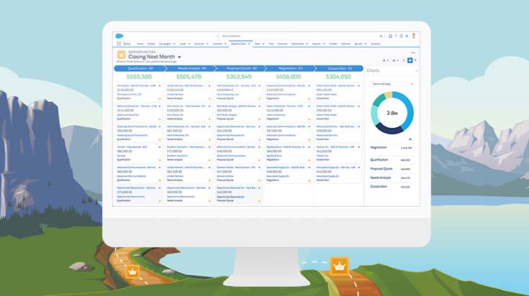
Task: Open the Pipeline by Stage chart dropdown
Action: click(x=389, y=83)
